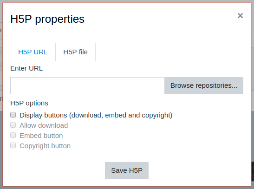Open Browse repositories file picker

tap(204, 85)
